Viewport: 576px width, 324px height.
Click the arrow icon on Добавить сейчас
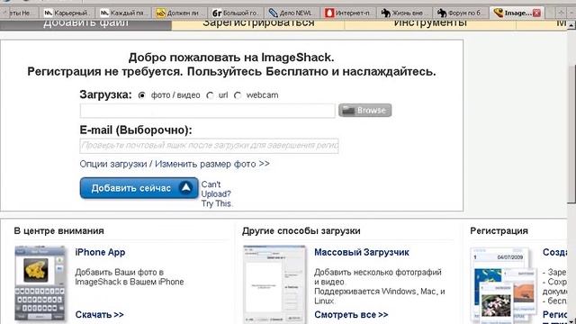(186, 188)
